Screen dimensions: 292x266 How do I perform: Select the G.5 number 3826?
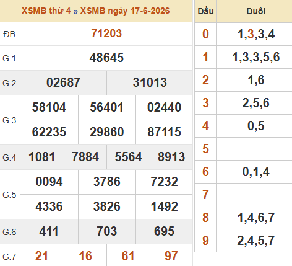point(106,206)
